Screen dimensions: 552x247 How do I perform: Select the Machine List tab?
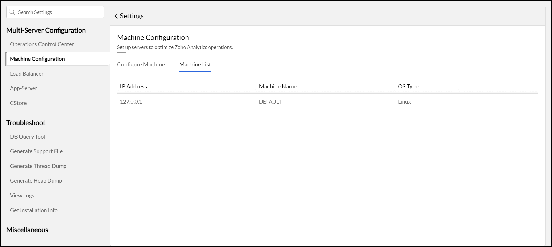coord(195,64)
